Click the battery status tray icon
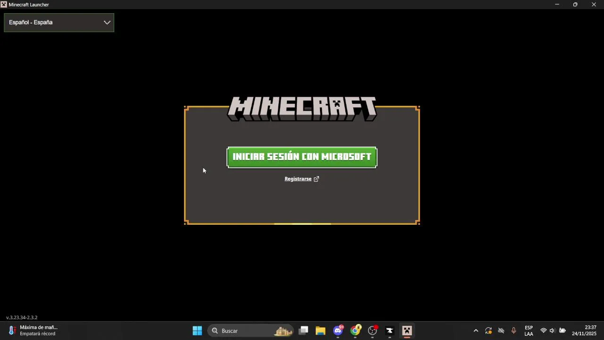This screenshot has width=604, height=340. point(562,331)
